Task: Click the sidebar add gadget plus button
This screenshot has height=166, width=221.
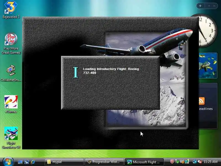Action: 200,6
